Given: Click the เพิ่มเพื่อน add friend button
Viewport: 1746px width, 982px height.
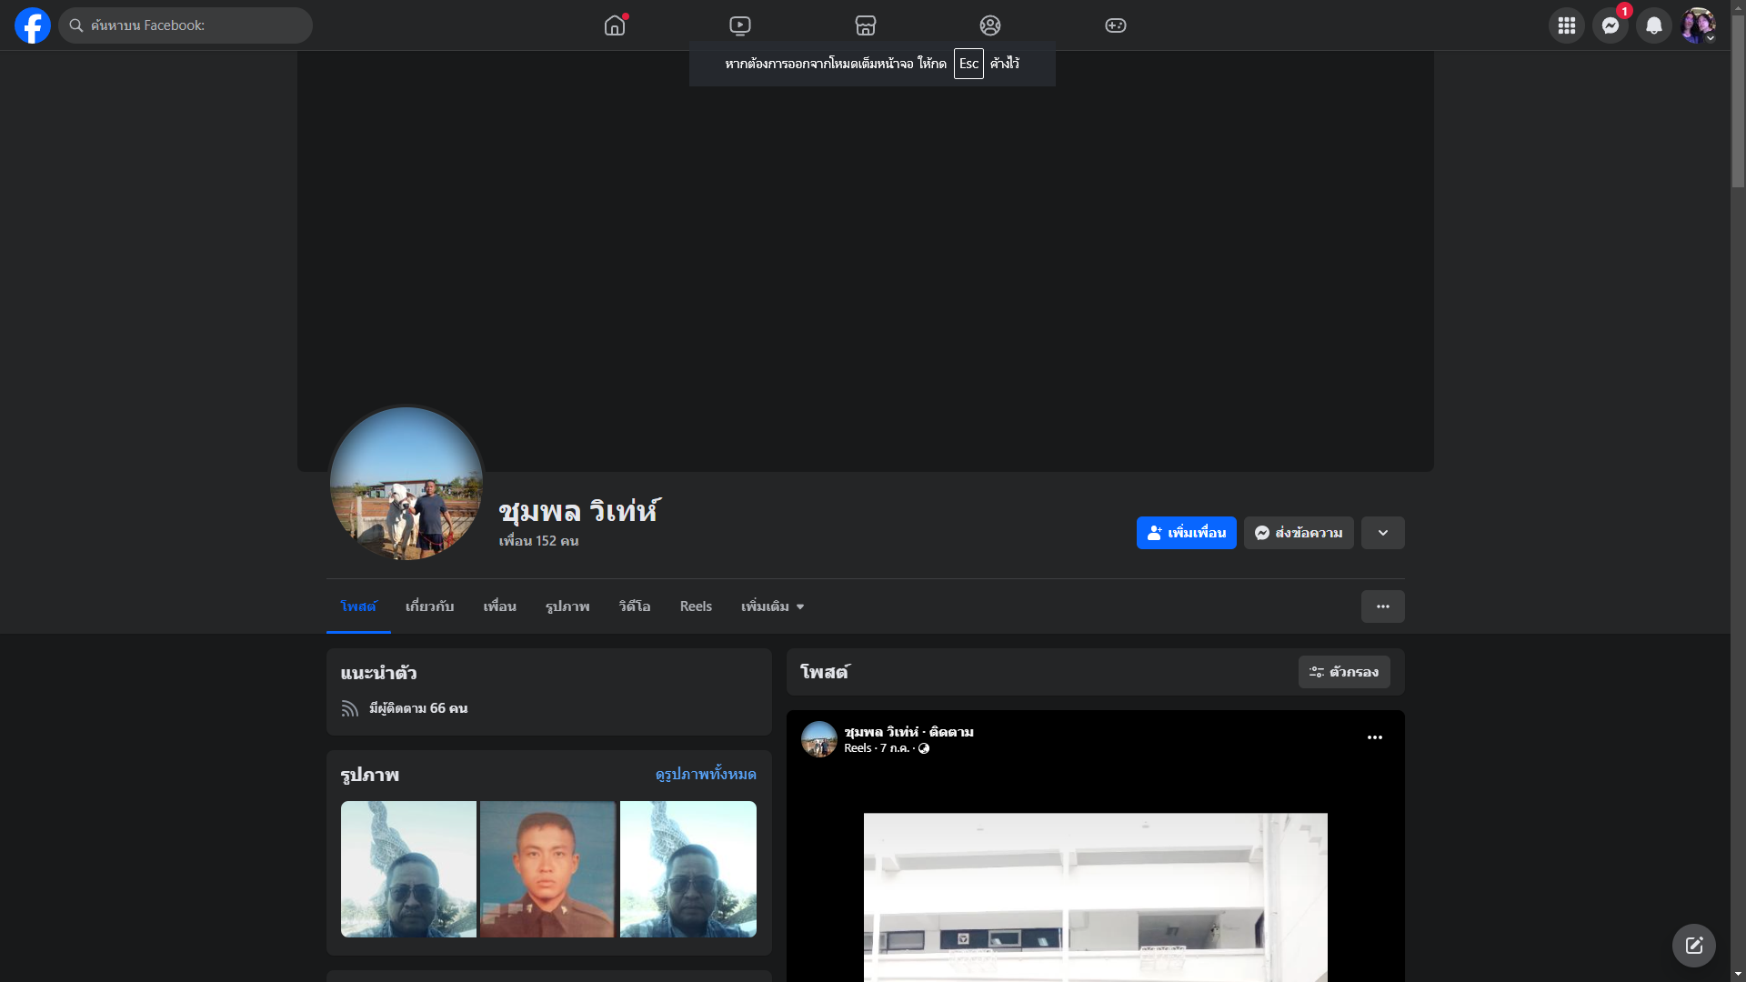Looking at the screenshot, I should pyautogui.click(x=1186, y=533).
